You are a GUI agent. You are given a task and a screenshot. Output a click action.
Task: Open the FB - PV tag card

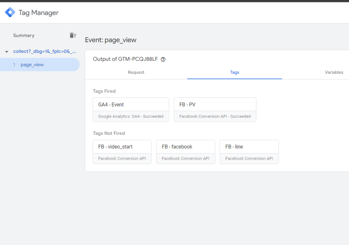215,110
